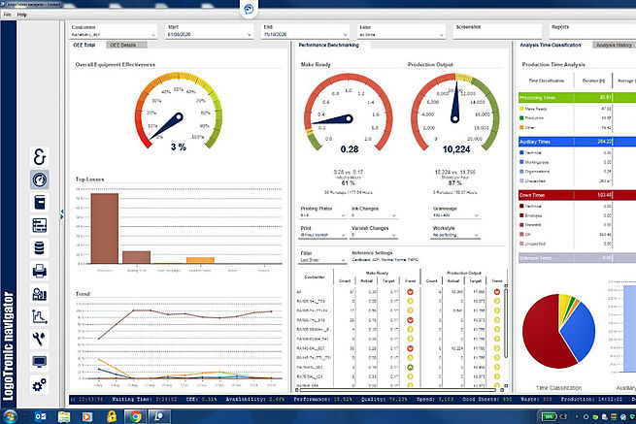Open the Print varnish dropdown
Image resolution: width=636 pixels, height=424 pixels.
pyautogui.click(x=322, y=235)
